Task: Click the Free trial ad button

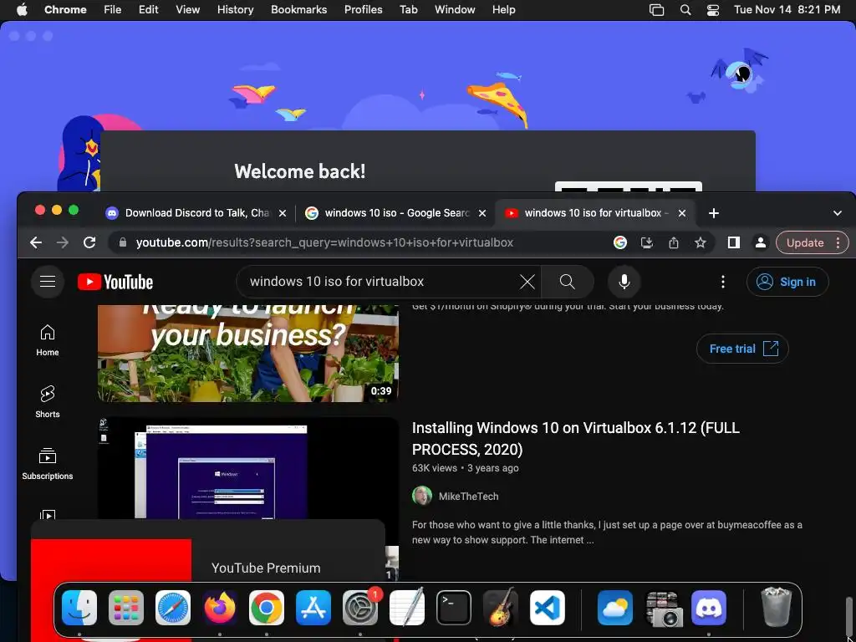Action: click(x=742, y=349)
